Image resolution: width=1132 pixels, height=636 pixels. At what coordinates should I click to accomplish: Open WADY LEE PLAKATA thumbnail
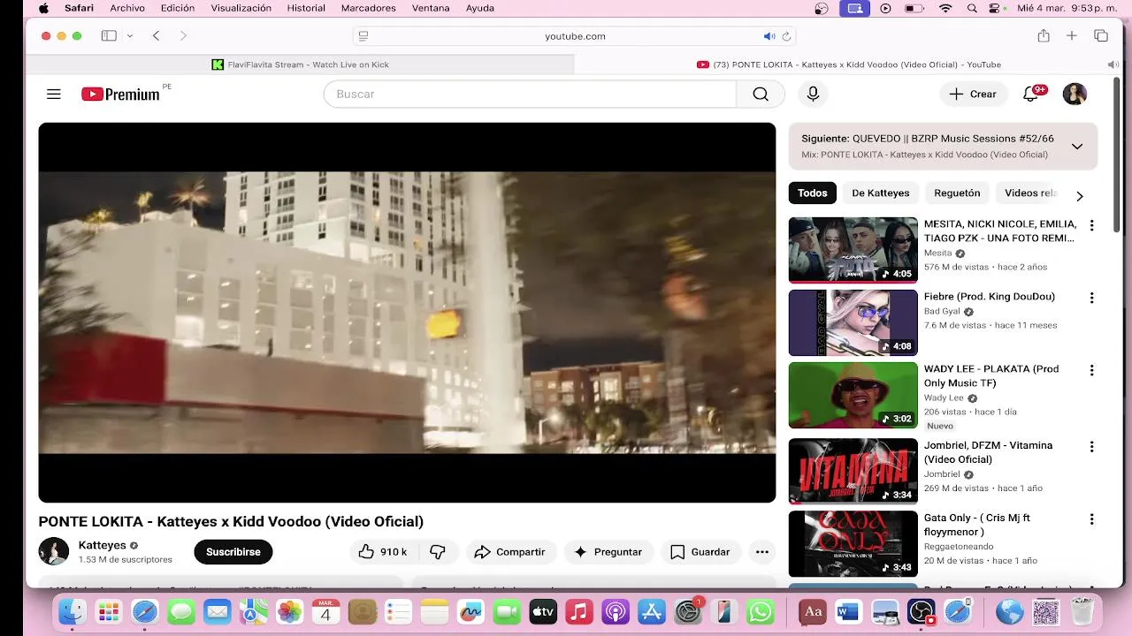tap(853, 395)
